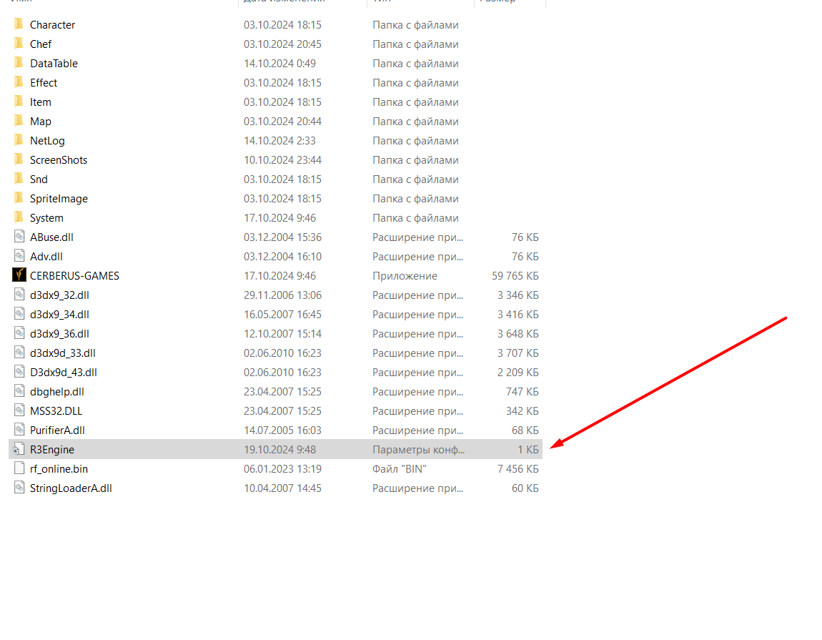Select the ABuse.dll file icon
The width and height of the screenshot is (822, 640).
[x=19, y=237]
